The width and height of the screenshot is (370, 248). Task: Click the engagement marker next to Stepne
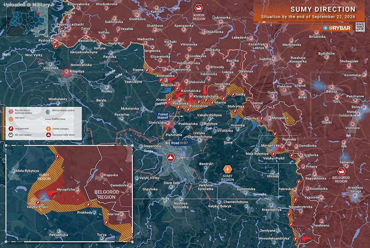pyautogui.click(x=147, y=70)
